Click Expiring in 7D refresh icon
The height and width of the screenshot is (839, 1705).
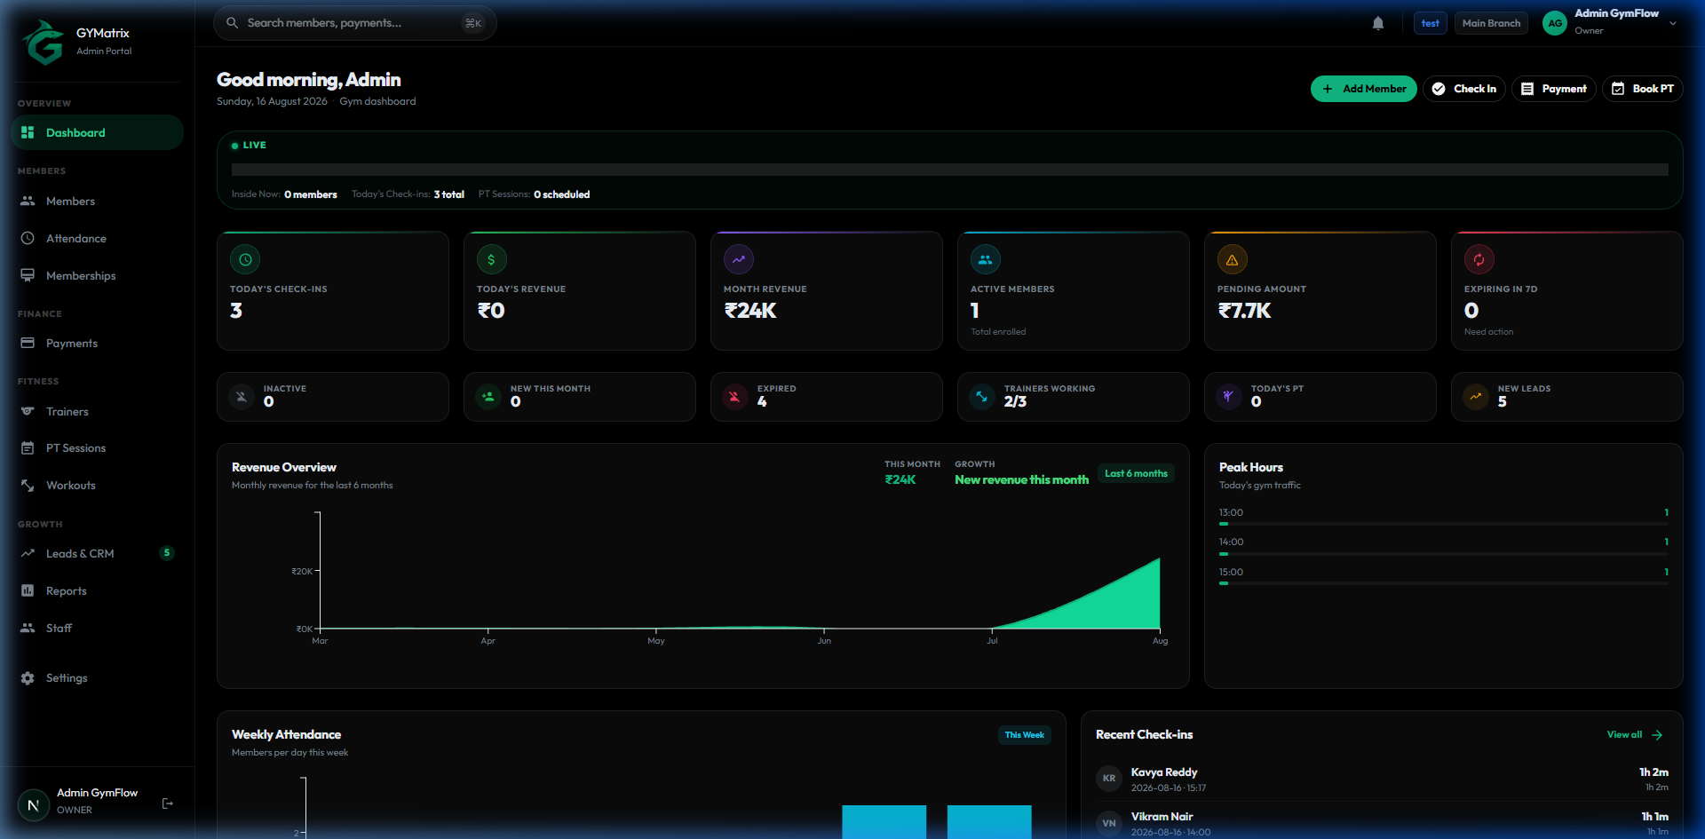[x=1479, y=260]
